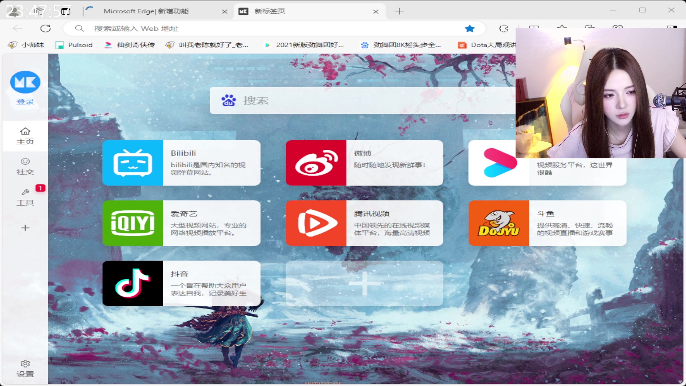Switch to Microsoft Edge 新增功能 tab
686x386 pixels.
click(146, 11)
